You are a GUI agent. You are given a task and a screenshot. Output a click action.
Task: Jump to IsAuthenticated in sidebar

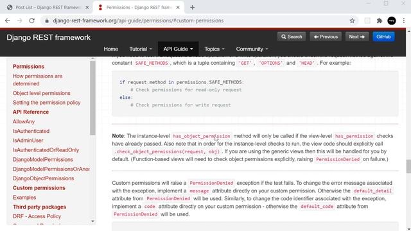31,131
